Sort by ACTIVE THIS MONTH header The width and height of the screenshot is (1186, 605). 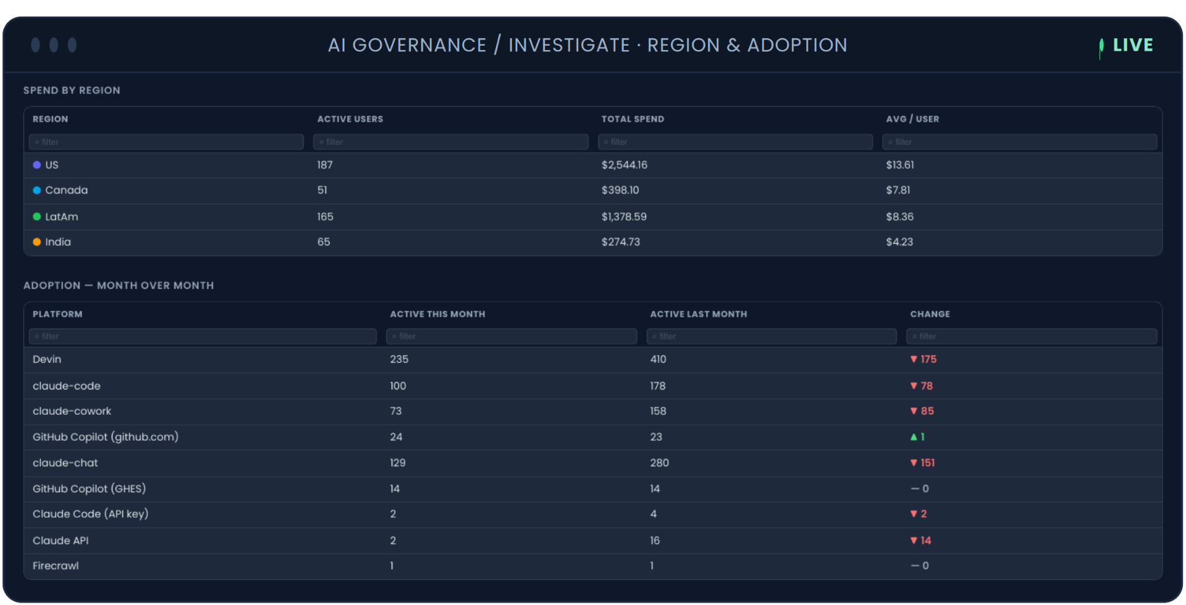(x=437, y=314)
